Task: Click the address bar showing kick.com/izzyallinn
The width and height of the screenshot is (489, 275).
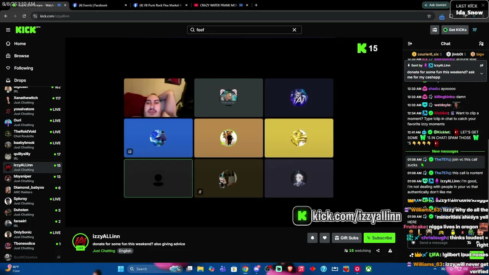Action: 229,16
